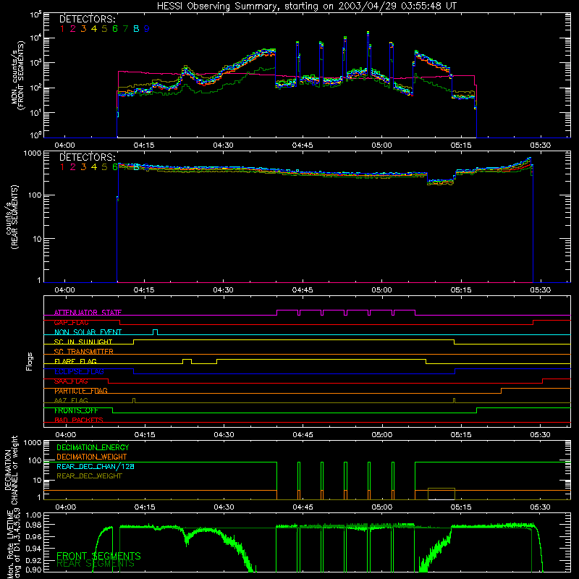Click red detector 1 legend number, front segments plot
579x579 pixels.
click(62, 29)
